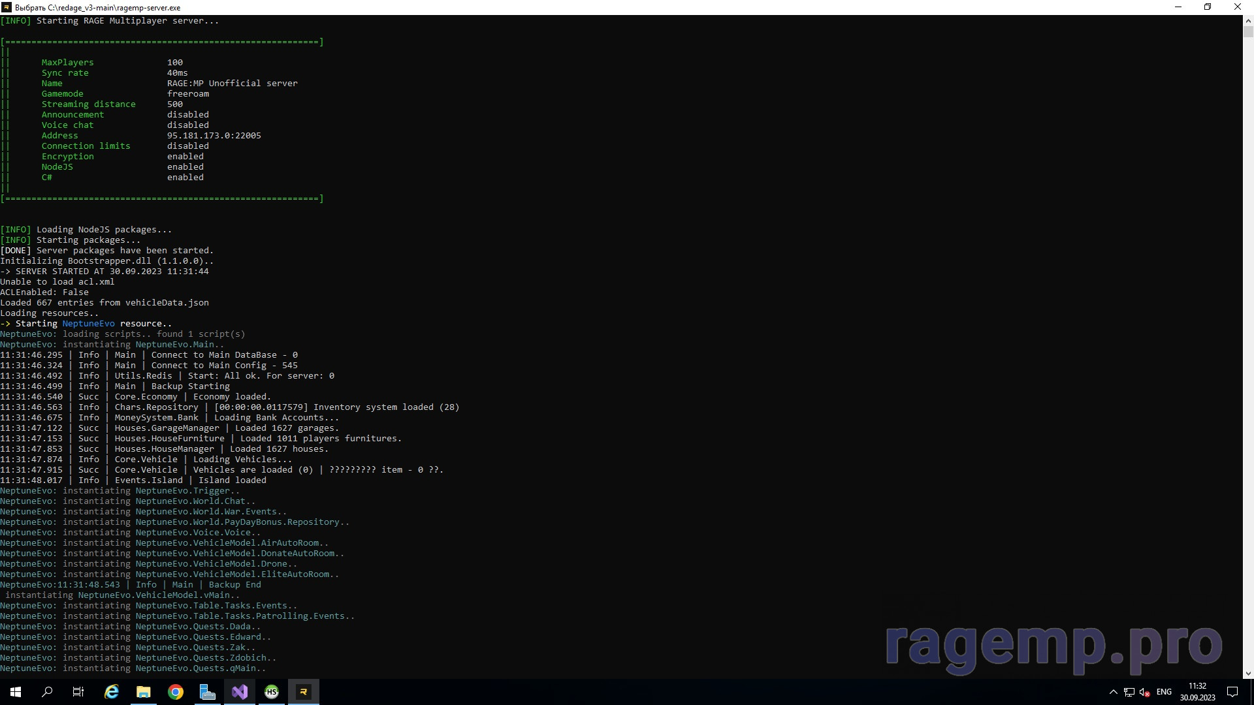This screenshot has width=1254, height=705.
Task: Click scrollbar down arrow in console
Action: (x=1248, y=673)
